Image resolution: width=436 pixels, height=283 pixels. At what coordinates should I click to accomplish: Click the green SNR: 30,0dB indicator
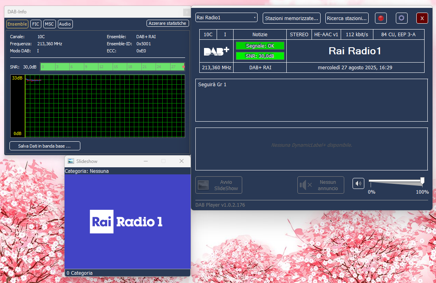(260, 56)
